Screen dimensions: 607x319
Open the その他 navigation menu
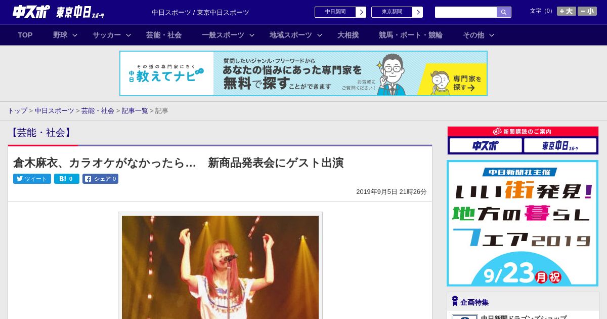click(x=473, y=35)
